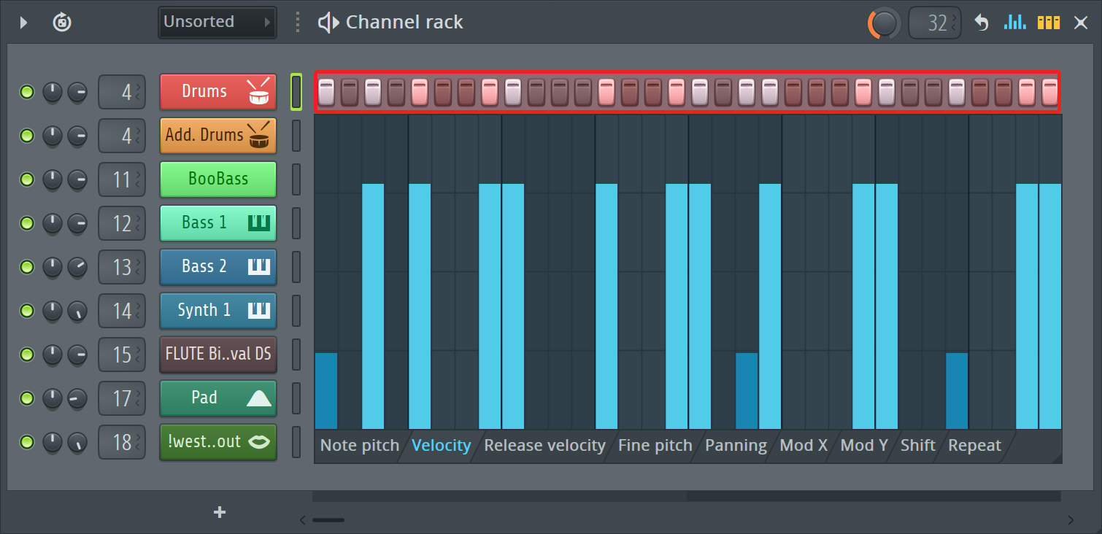
Task: Mute the Bass 2 channel LED
Action: [27, 267]
